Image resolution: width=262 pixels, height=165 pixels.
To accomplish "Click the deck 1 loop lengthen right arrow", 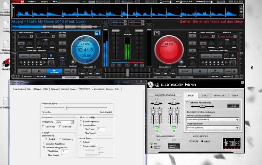I will (x=45, y=62).
